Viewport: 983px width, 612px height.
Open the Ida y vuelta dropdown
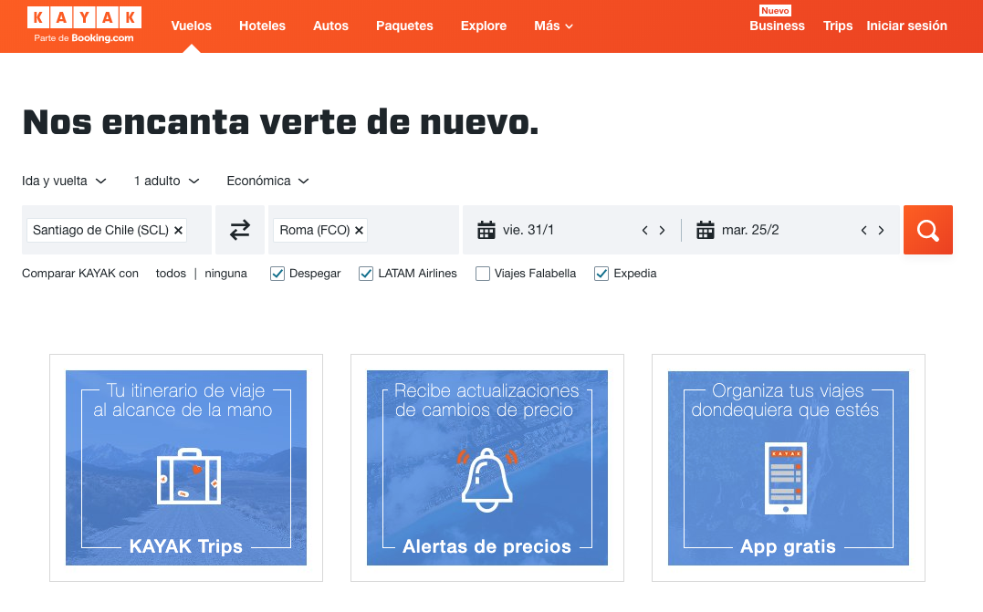(64, 181)
